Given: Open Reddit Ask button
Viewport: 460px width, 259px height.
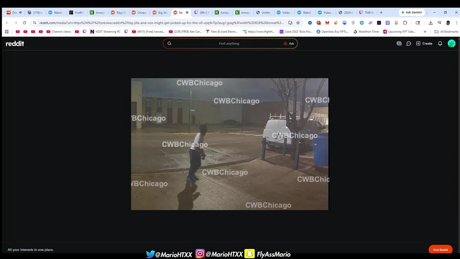Looking at the screenshot, I should click(x=289, y=44).
